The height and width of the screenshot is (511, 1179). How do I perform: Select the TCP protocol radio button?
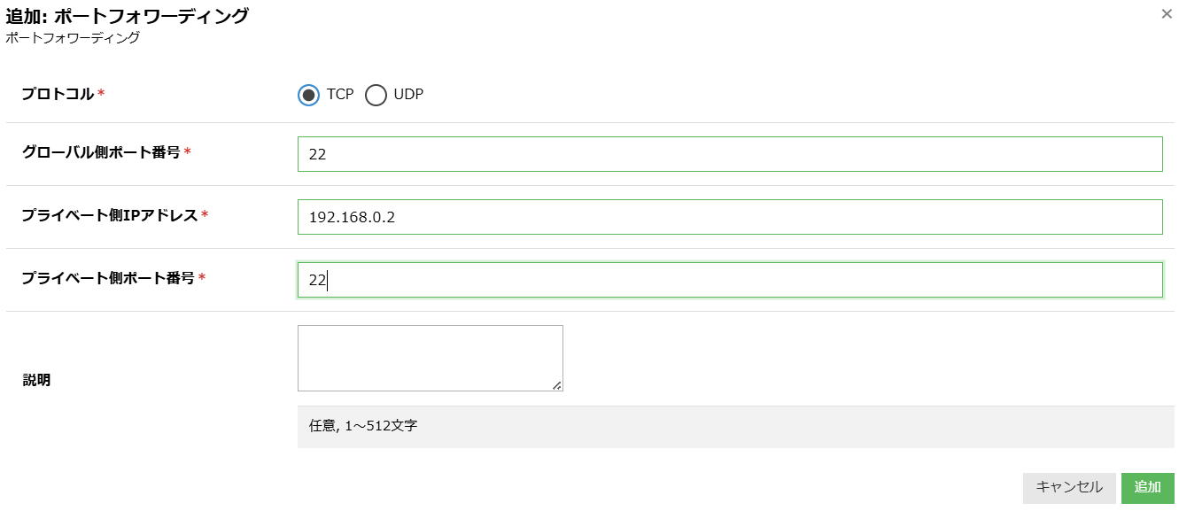[x=308, y=95]
